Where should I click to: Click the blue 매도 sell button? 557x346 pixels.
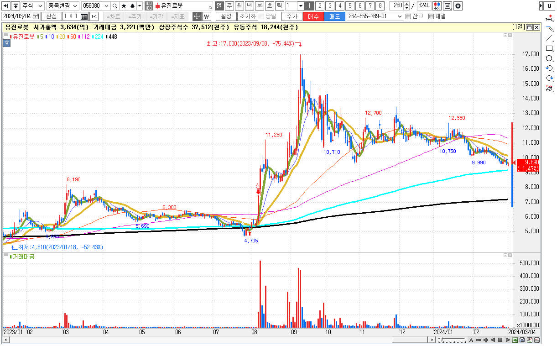[x=335, y=16]
